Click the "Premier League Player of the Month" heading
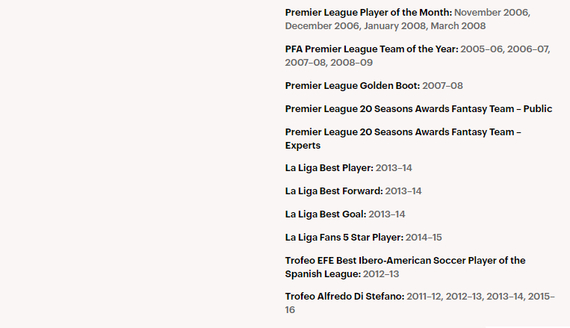Image resolution: width=570 pixels, height=328 pixels. pos(368,13)
